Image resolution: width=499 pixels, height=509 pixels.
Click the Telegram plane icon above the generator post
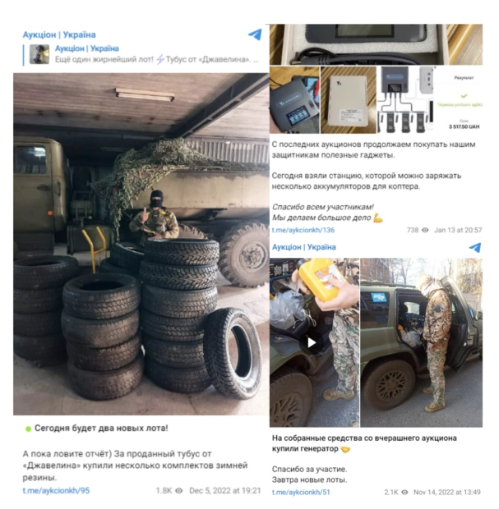[475, 247]
